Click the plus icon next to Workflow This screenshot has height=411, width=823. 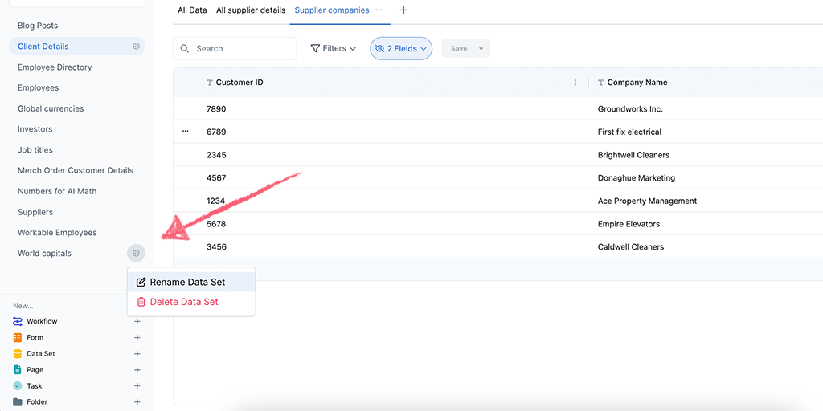[137, 322]
